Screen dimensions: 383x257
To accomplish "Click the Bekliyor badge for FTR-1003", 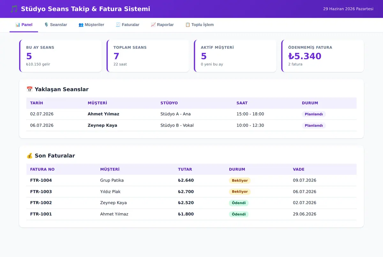I will (240, 192).
